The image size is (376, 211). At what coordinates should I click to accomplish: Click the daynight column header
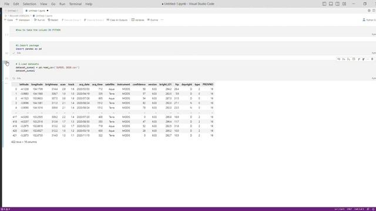[x=187, y=84]
